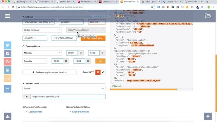This screenshot has width=217, height=122.
Task: Click the Twitter bird icon beside URL field
Action: (x=26, y=97)
